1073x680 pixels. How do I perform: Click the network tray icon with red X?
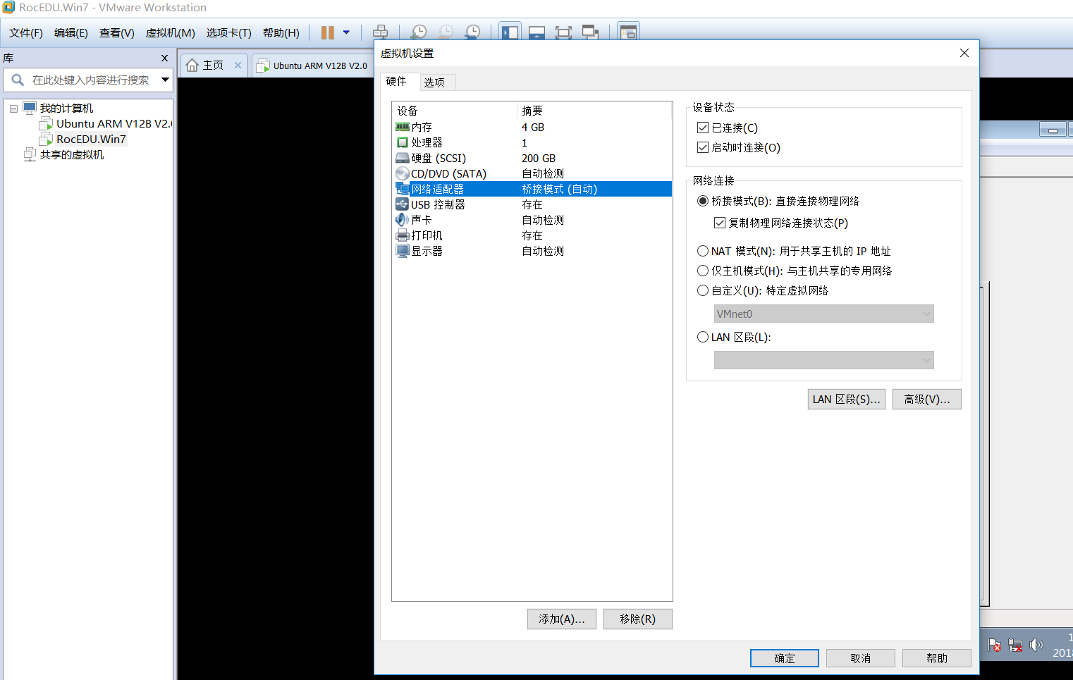(1015, 645)
